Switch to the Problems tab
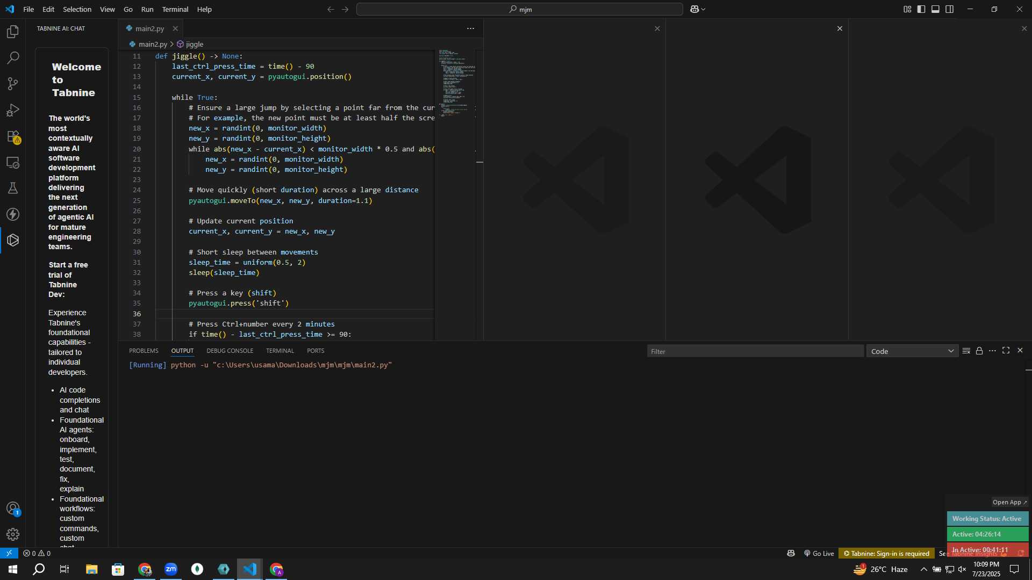 tap(144, 351)
